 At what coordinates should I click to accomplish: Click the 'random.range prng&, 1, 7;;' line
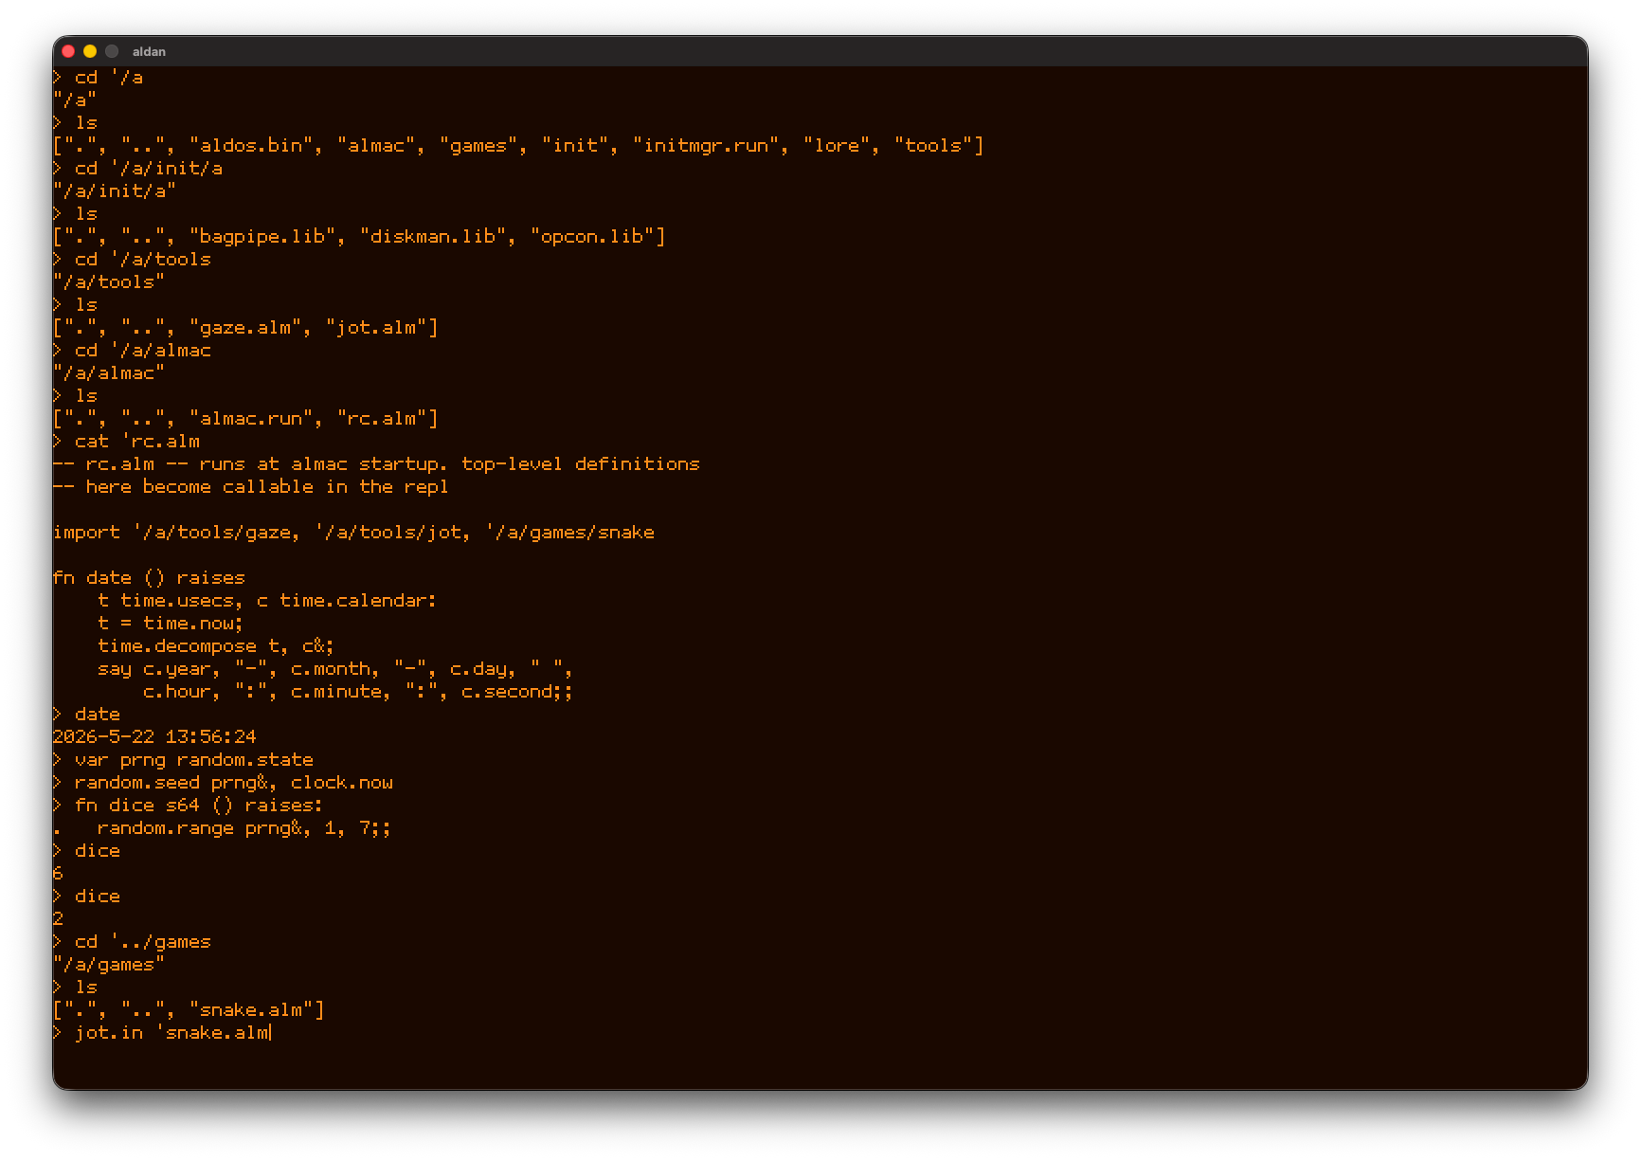click(243, 827)
